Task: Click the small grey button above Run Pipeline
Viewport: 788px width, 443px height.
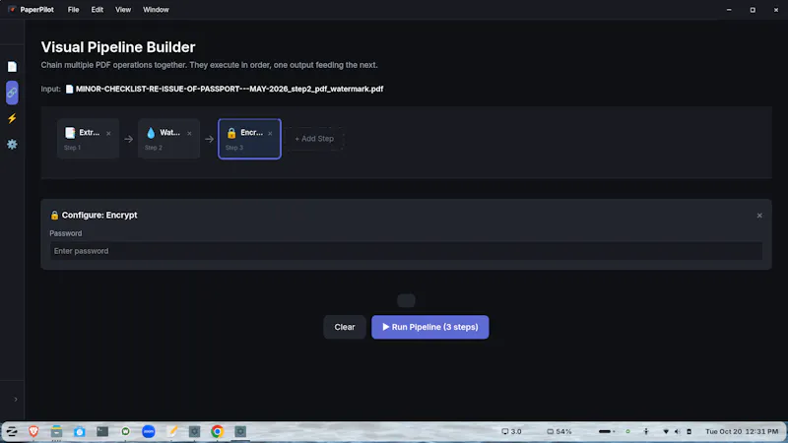Action: [x=406, y=300]
